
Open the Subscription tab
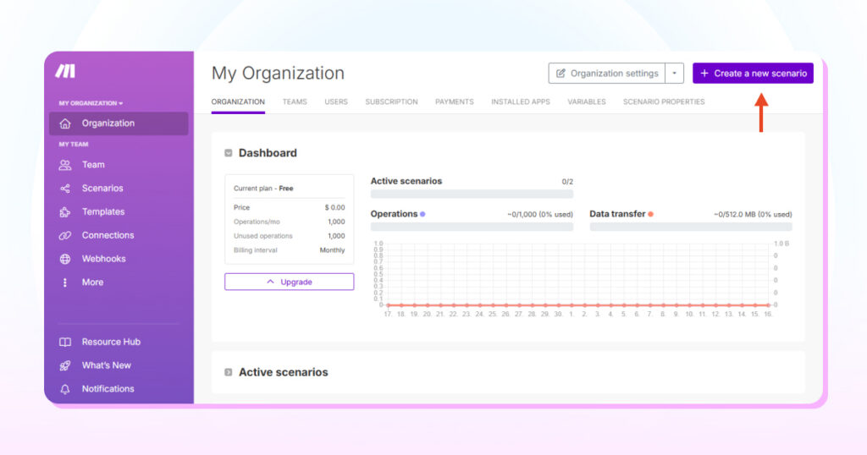point(391,102)
